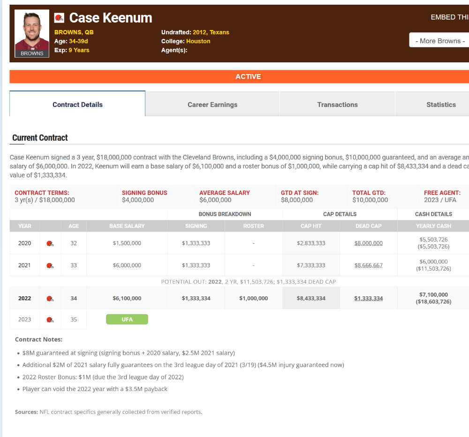Click the POTENTIAL OUT: 2022 row
The width and height of the screenshot is (469, 437).
pyautogui.click(x=248, y=282)
